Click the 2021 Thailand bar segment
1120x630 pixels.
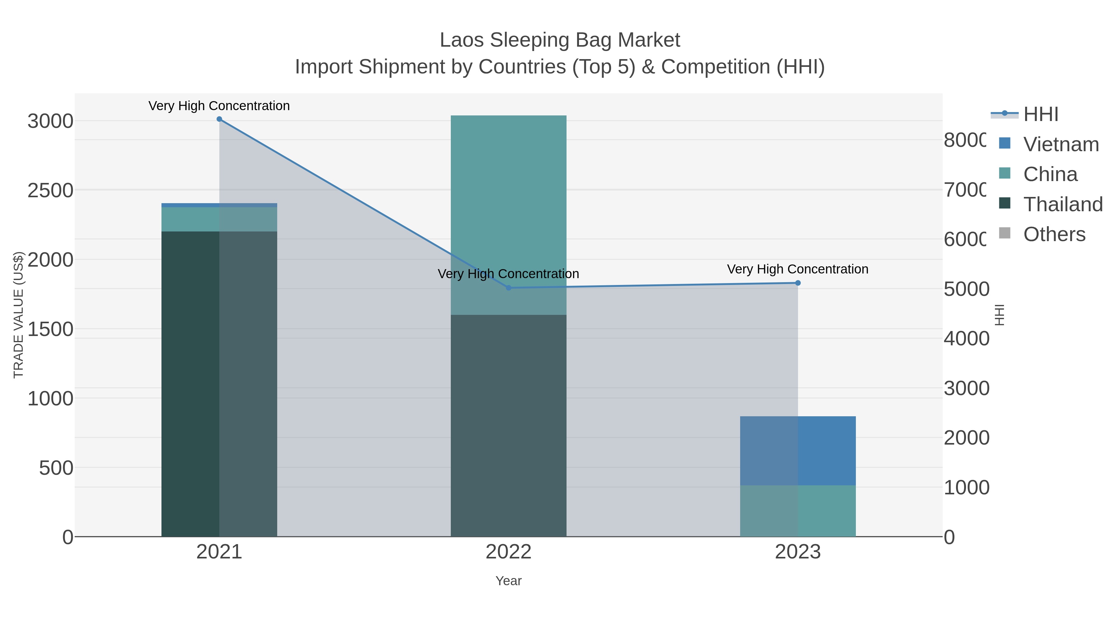coord(219,384)
